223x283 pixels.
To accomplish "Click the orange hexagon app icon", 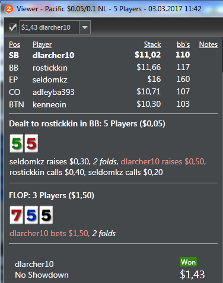I will point(9,9).
